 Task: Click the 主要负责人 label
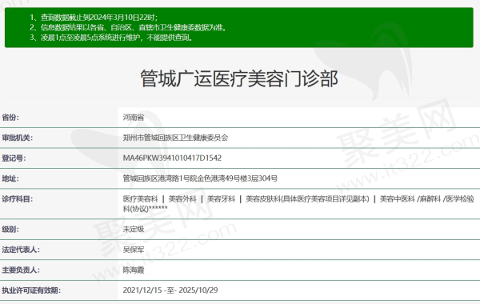coord(21,270)
